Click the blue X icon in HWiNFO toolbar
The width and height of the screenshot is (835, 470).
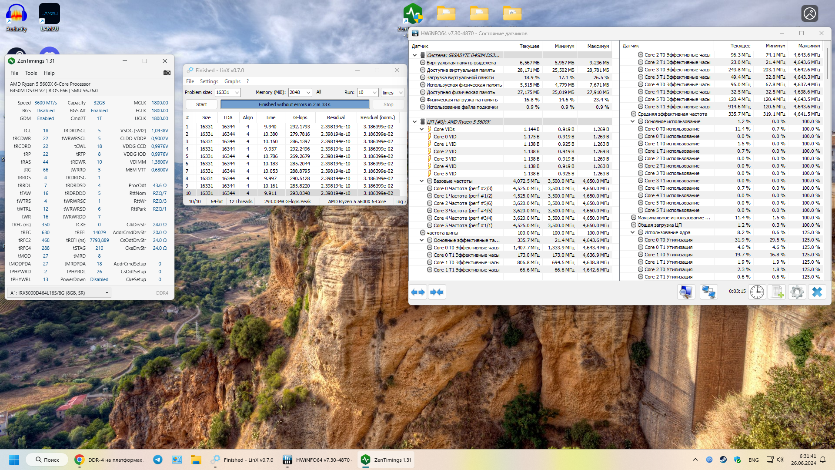pos(817,292)
